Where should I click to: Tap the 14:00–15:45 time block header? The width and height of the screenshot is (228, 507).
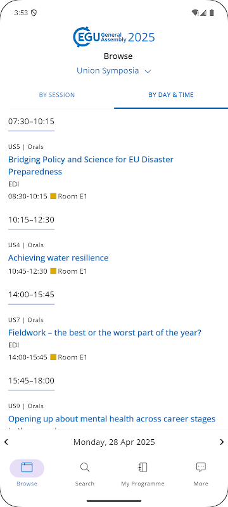(31, 295)
